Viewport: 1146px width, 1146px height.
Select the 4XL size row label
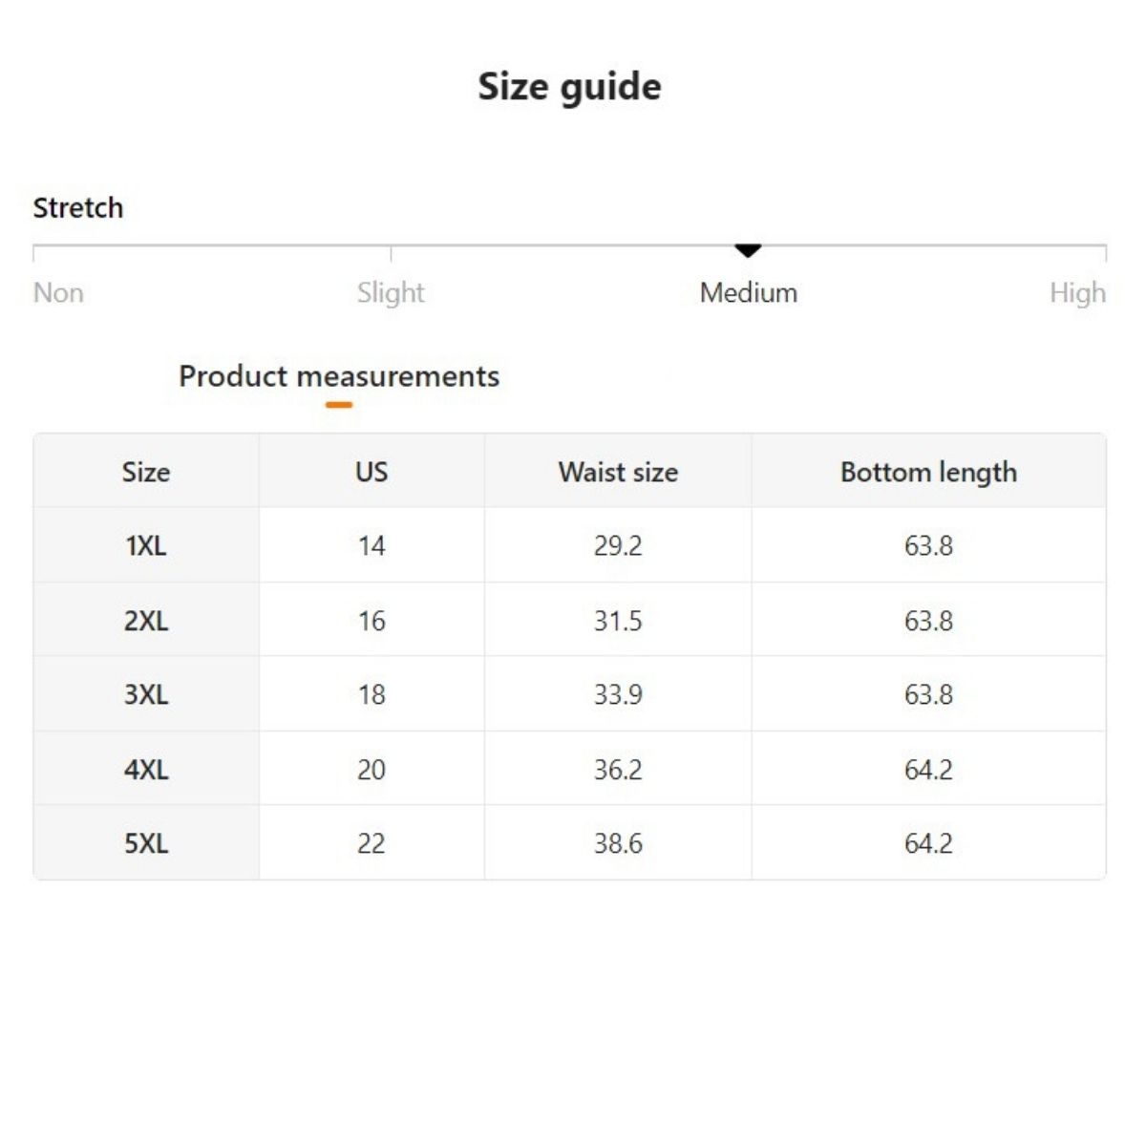click(x=146, y=769)
